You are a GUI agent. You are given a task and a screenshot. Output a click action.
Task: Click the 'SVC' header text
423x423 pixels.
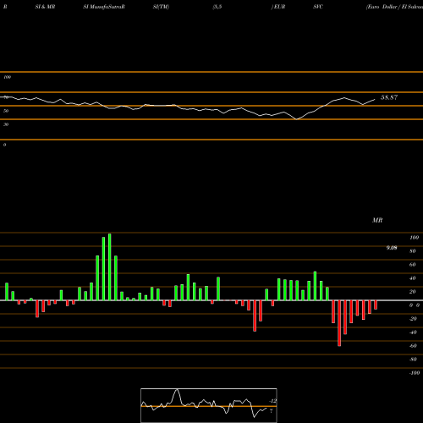[x=318, y=7]
